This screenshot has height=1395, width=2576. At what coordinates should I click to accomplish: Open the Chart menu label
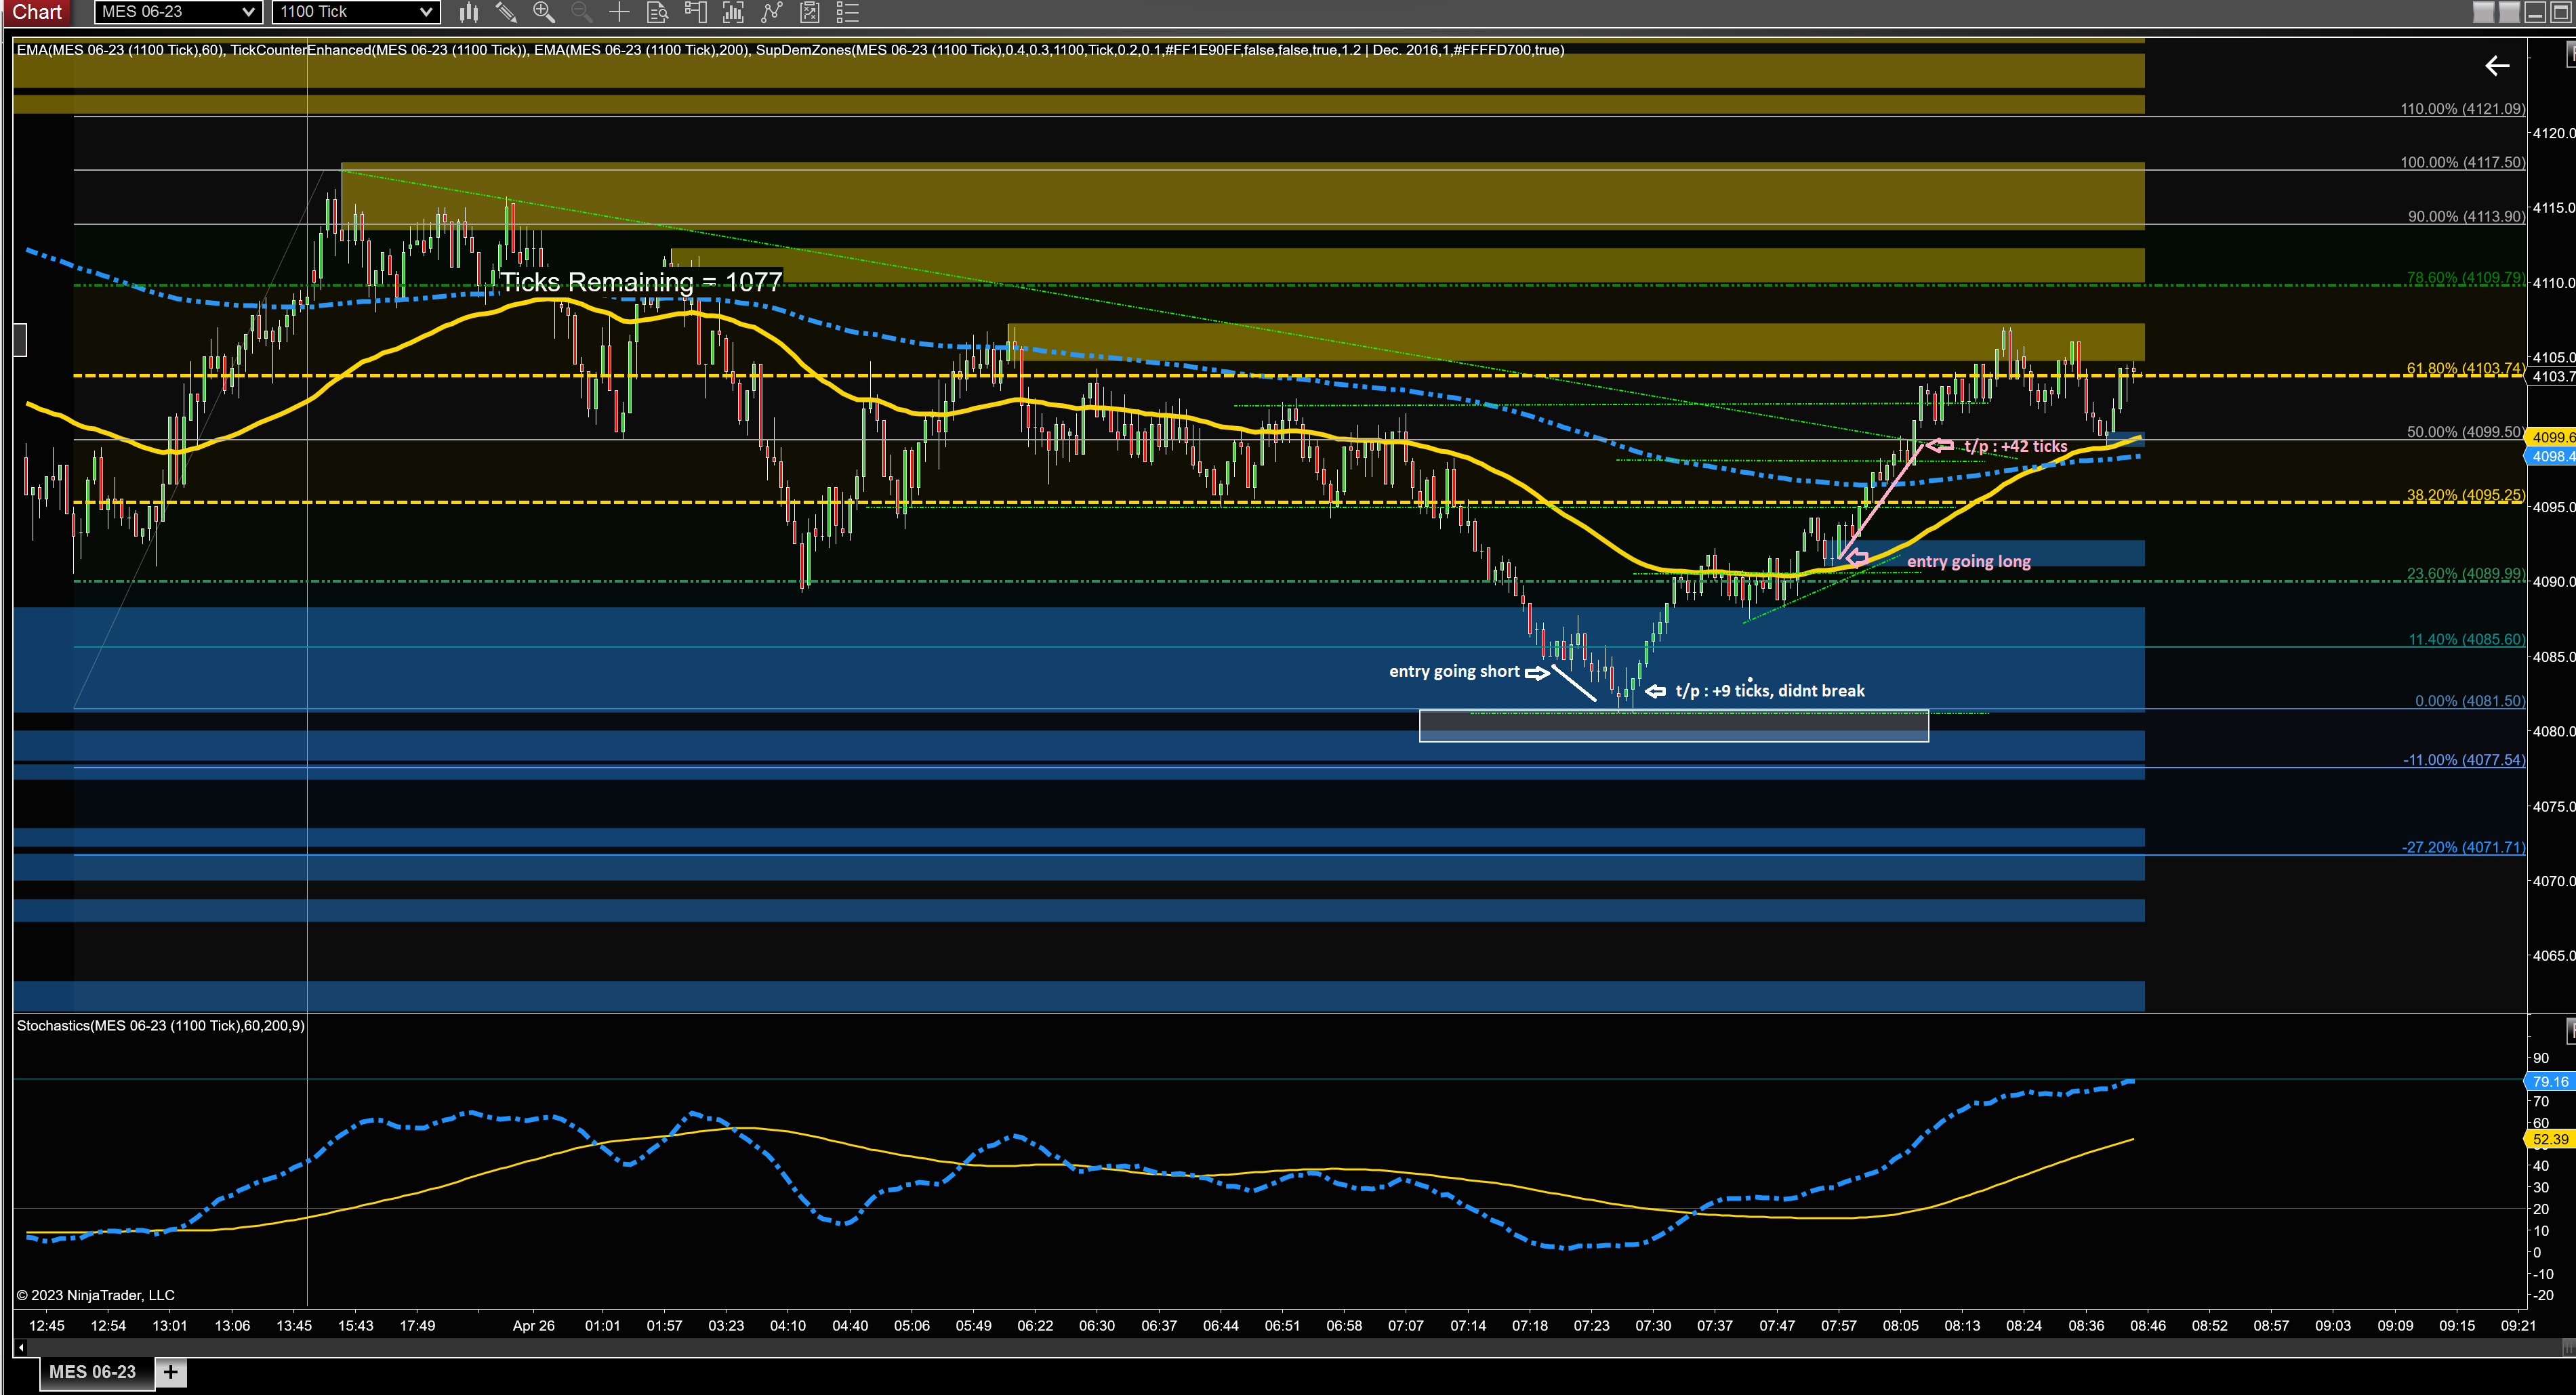point(37,12)
